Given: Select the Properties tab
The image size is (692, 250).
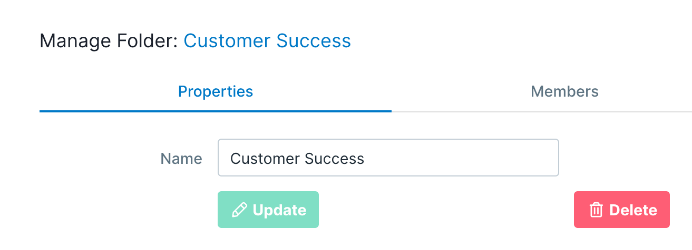Looking at the screenshot, I should pos(216,91).
